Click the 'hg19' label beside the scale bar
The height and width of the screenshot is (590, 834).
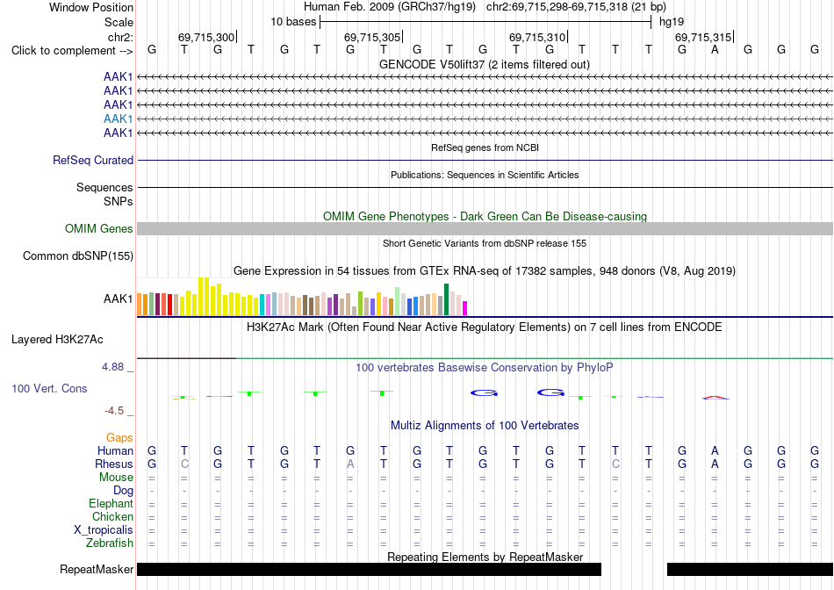[672, 22]
